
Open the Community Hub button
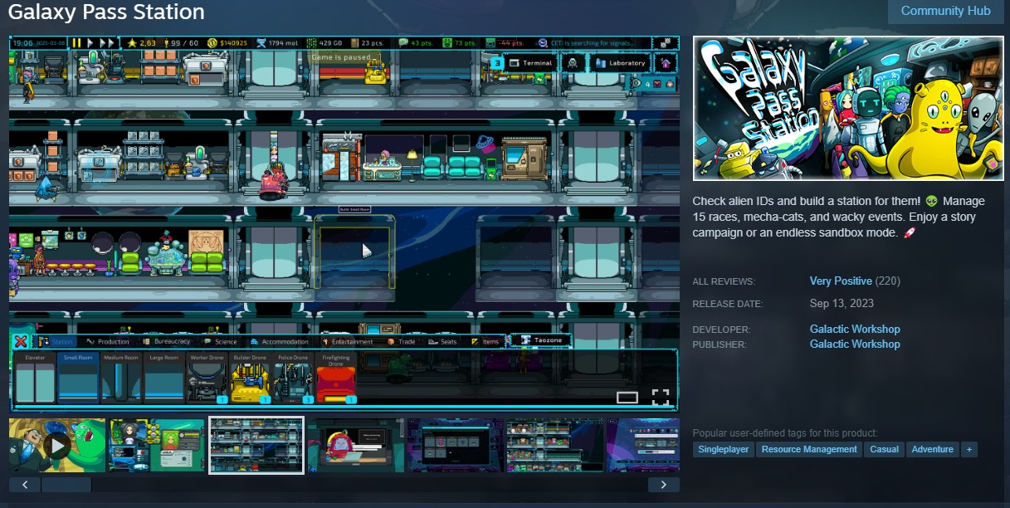(945, 11)
